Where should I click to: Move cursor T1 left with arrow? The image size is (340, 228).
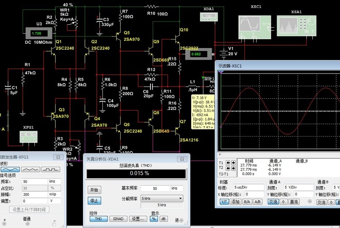pos(227,163)
